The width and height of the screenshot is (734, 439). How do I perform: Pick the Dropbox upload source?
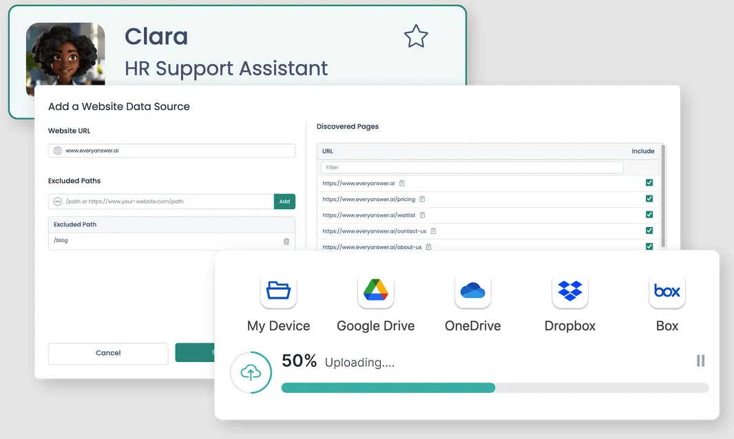click(x=569, y=290)
